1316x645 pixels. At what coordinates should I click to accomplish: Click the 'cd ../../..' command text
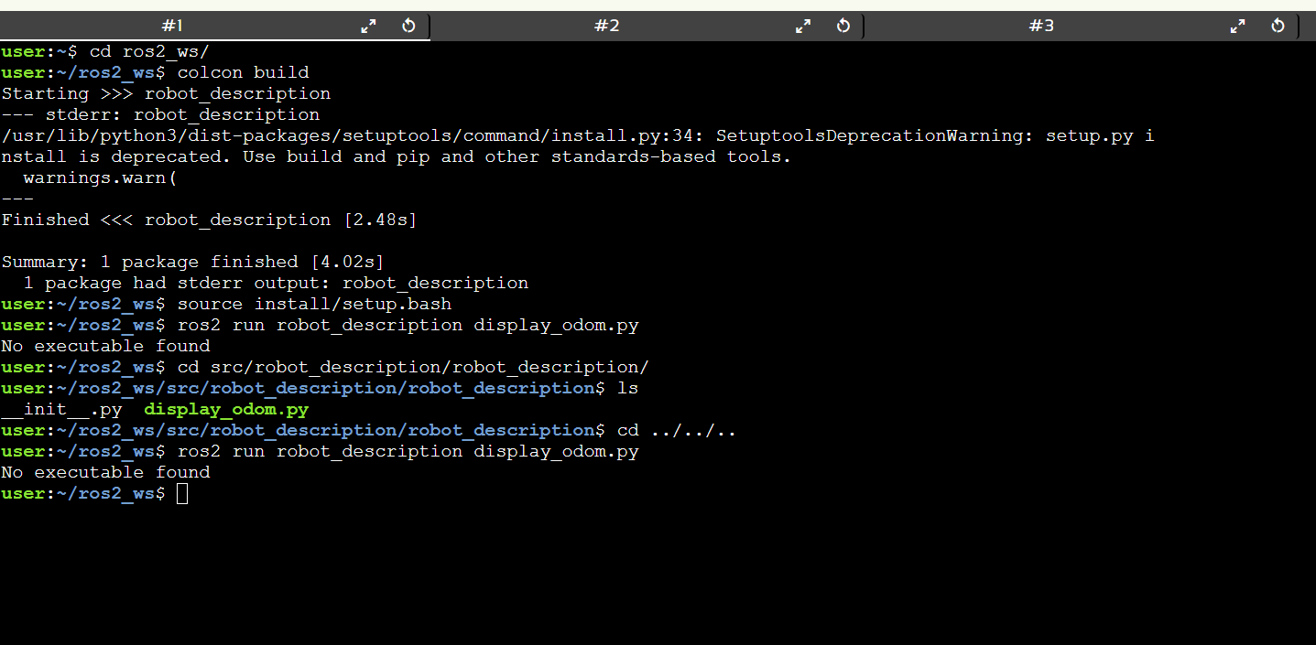676,430
